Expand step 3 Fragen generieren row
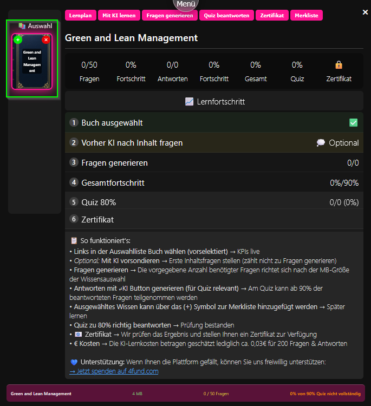Image resolution: width=371 pixels, height=406 pixels. click(214, 163)
